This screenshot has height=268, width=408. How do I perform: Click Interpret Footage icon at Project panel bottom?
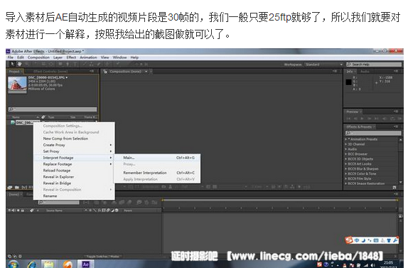click(10, 187)
